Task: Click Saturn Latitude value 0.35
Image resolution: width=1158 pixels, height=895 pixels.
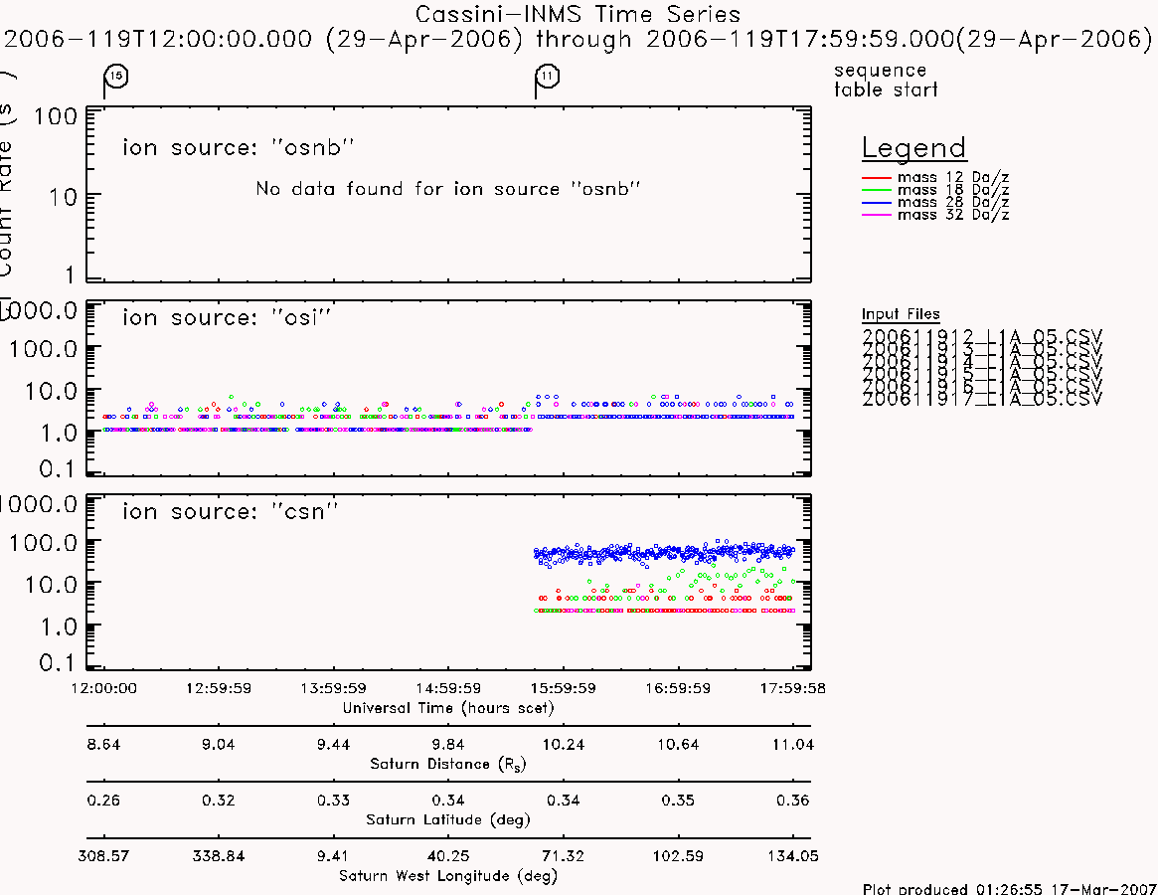Action: [678, 801]
